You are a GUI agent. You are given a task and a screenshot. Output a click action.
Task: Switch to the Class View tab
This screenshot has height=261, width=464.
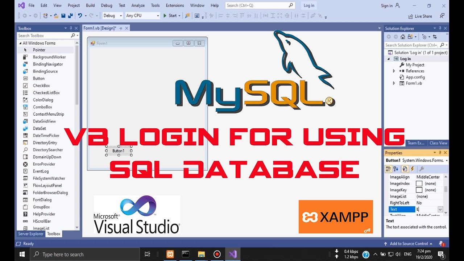438,143
